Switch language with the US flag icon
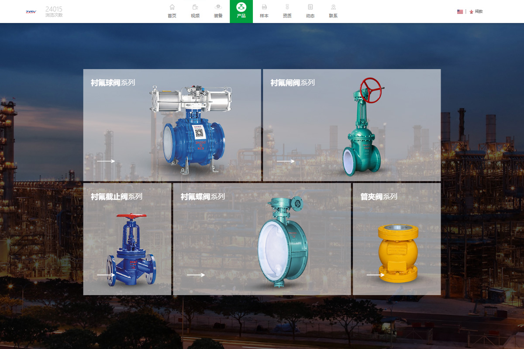Image resolution: width=524 pixels, height=349 pixels. [460, 12]
